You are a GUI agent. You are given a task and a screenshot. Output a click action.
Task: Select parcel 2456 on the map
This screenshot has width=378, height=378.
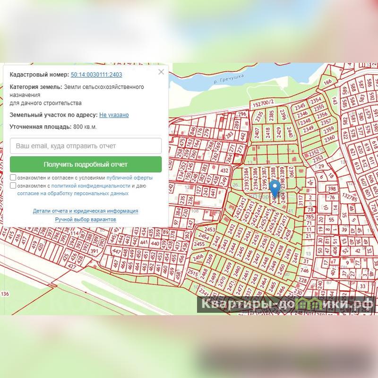[198, 258]
